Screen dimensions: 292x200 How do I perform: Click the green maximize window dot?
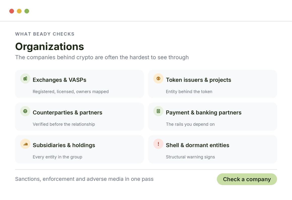(27, 11)
